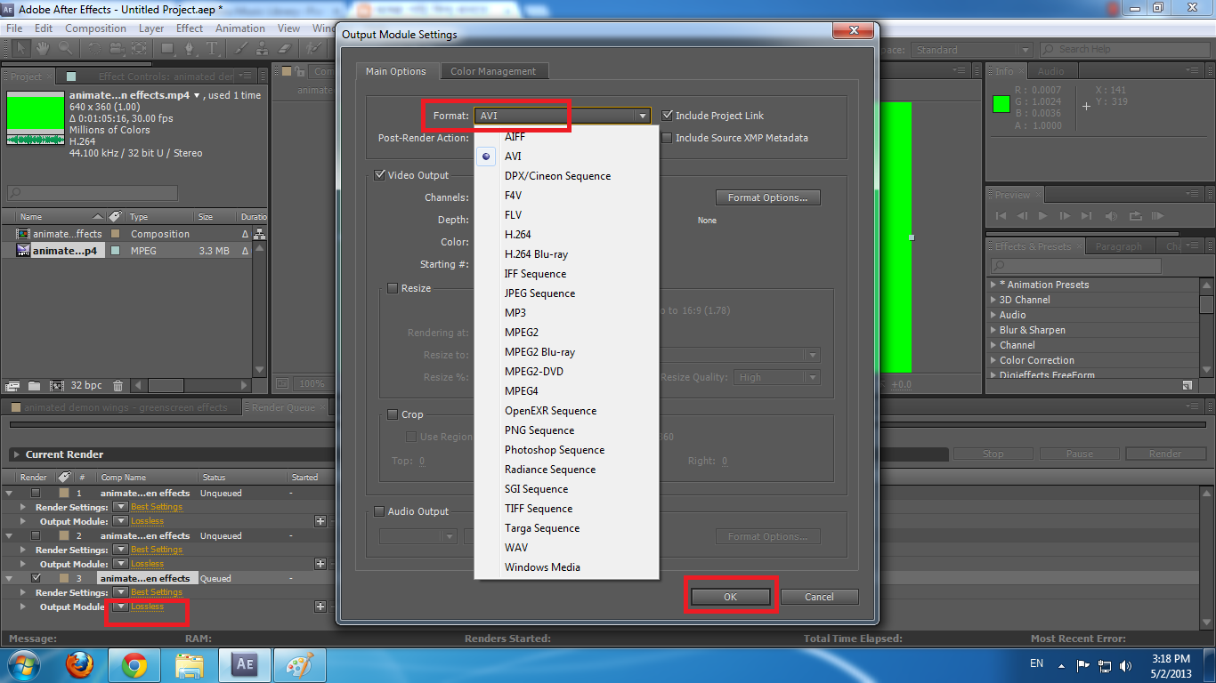Viewport: 1216px width, 683px height.
Task: Select the Selection arrow tool
Action: pos(21,48)
